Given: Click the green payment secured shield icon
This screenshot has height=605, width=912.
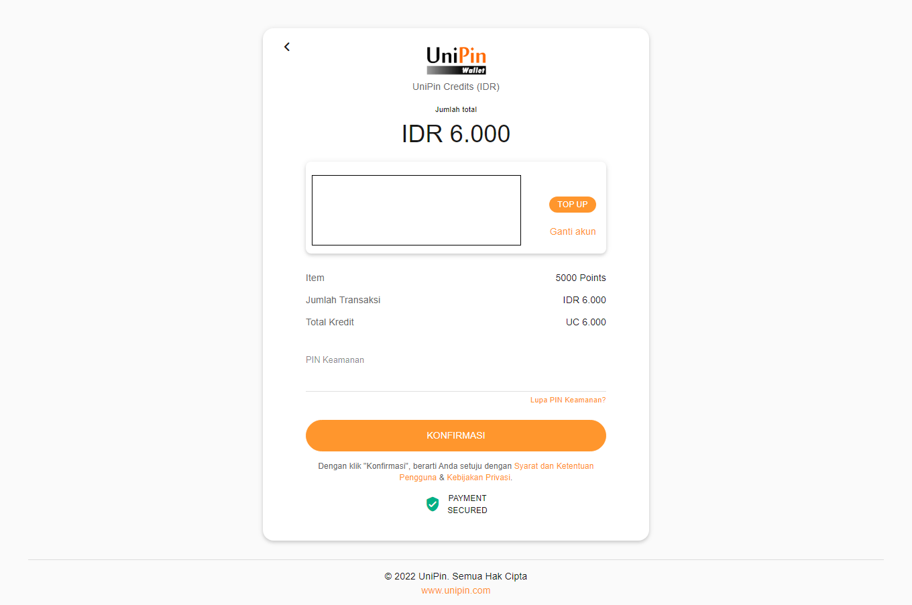Looking at the screenshot, I should (433, 504).
